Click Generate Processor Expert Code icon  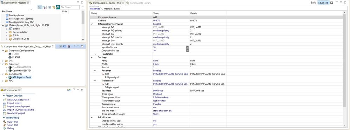(x=69, y=46)
